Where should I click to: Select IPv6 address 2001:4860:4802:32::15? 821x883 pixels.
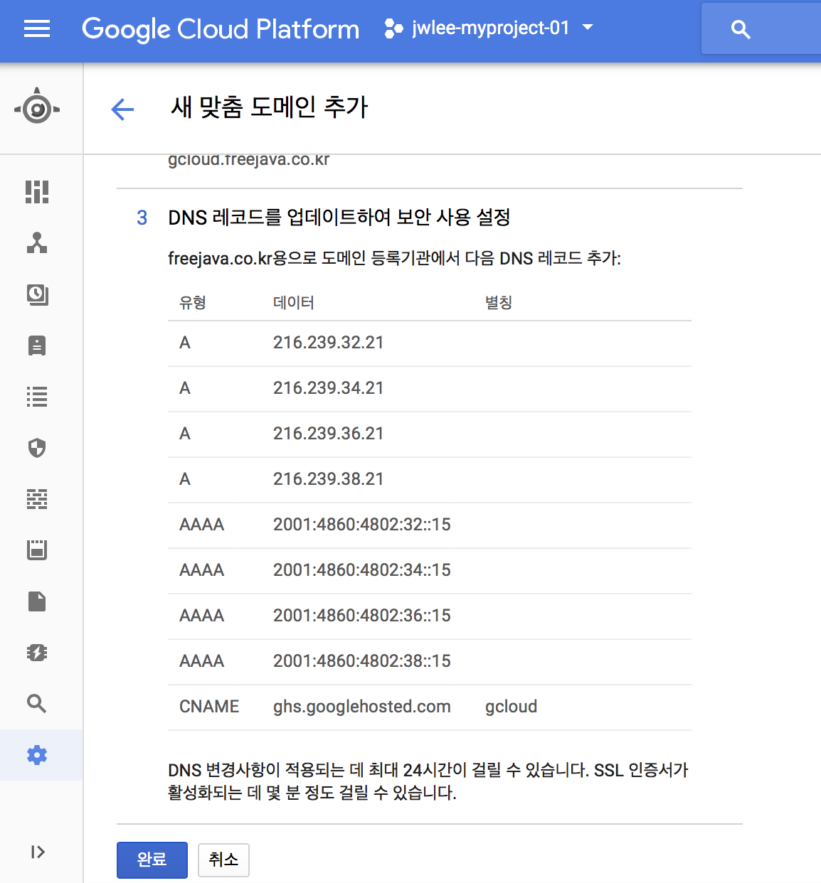[x=362, y=525]
